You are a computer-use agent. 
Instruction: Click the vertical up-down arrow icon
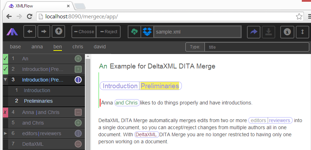(x=302, y=32)
